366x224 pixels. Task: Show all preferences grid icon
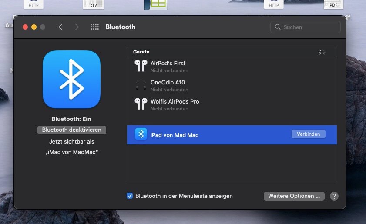pyautogui.click(x=94, y=27)
